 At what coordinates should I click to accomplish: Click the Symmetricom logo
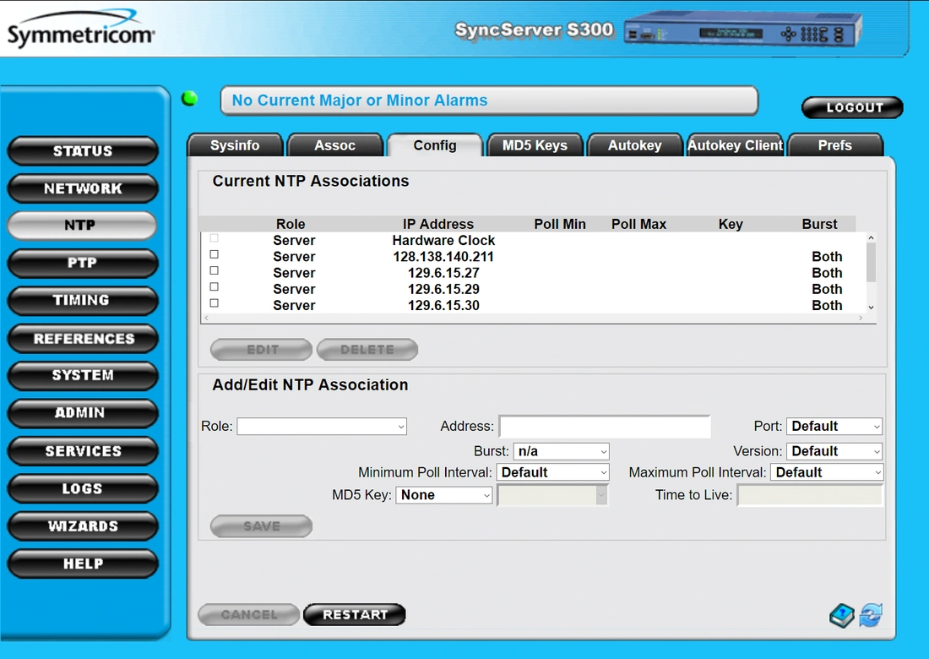[x=80, y=31]
